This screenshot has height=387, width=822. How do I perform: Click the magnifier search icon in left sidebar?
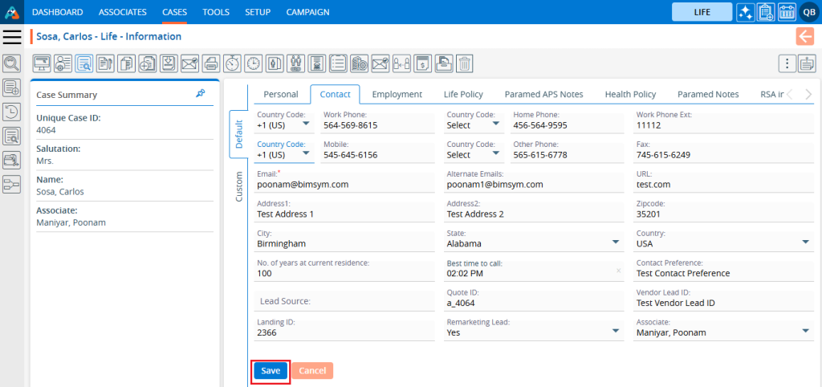pyautogui.click(x=12, y=63)
